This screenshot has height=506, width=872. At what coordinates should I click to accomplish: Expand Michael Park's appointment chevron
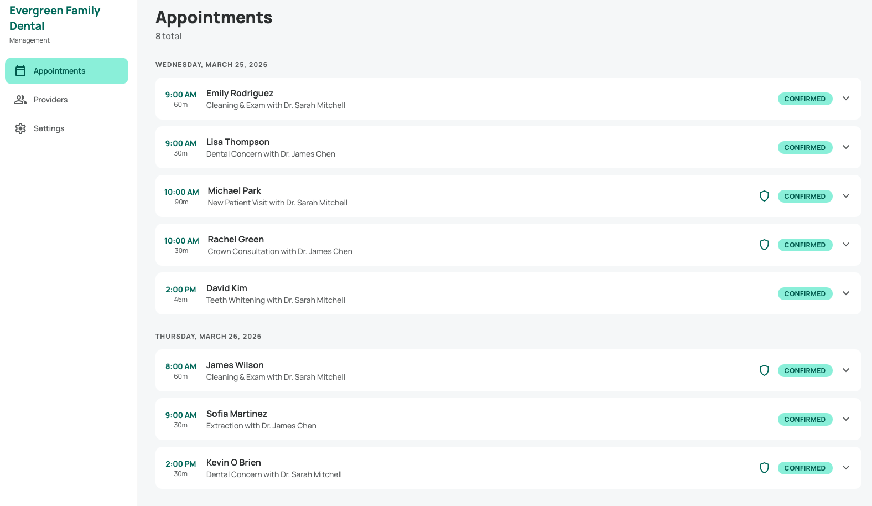click(x=845, y=196)
